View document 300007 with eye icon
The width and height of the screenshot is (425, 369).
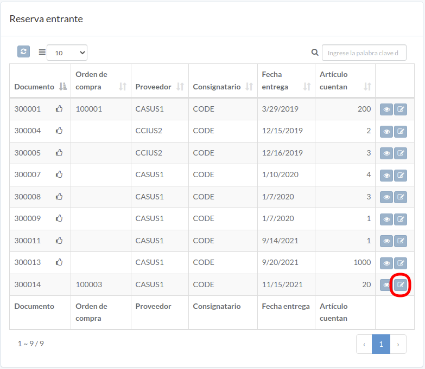(x=386, y=176)
